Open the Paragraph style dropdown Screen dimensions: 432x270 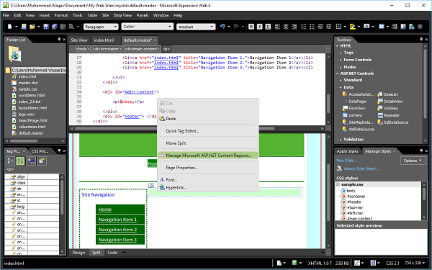coord(101,27)
